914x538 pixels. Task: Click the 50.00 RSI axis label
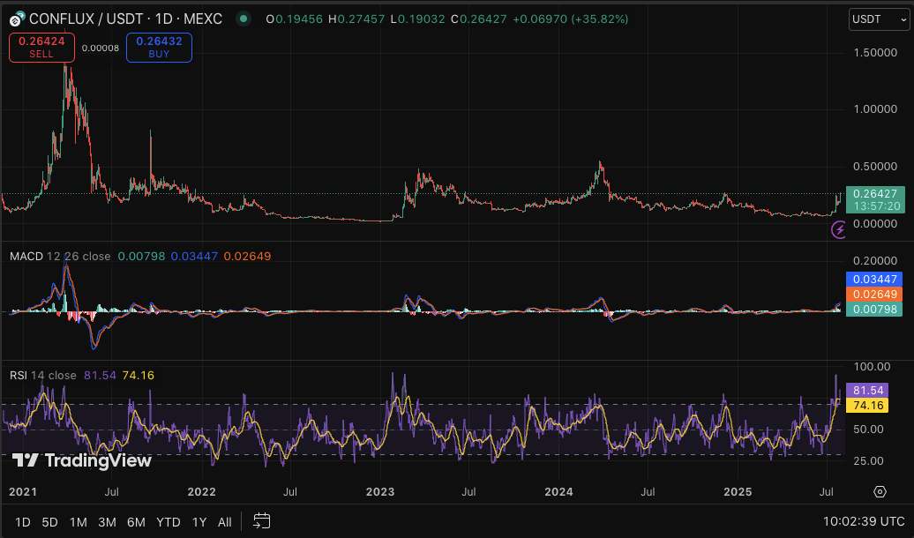tap(868, 429)
